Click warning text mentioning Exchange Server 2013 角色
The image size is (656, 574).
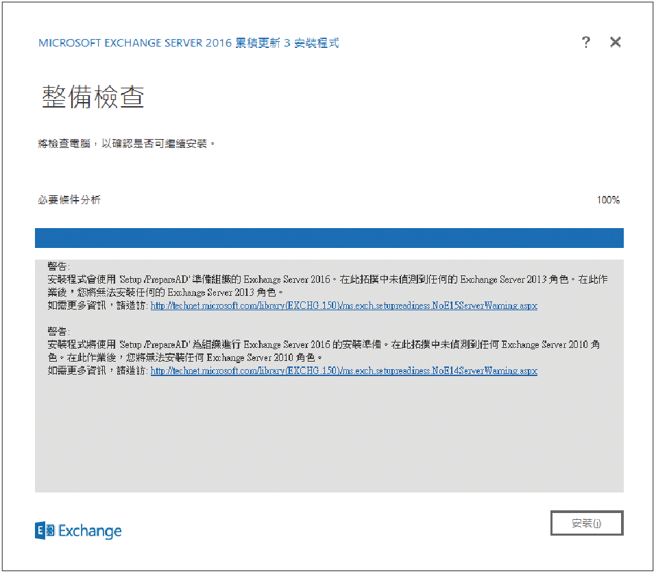tap(328, 286)
